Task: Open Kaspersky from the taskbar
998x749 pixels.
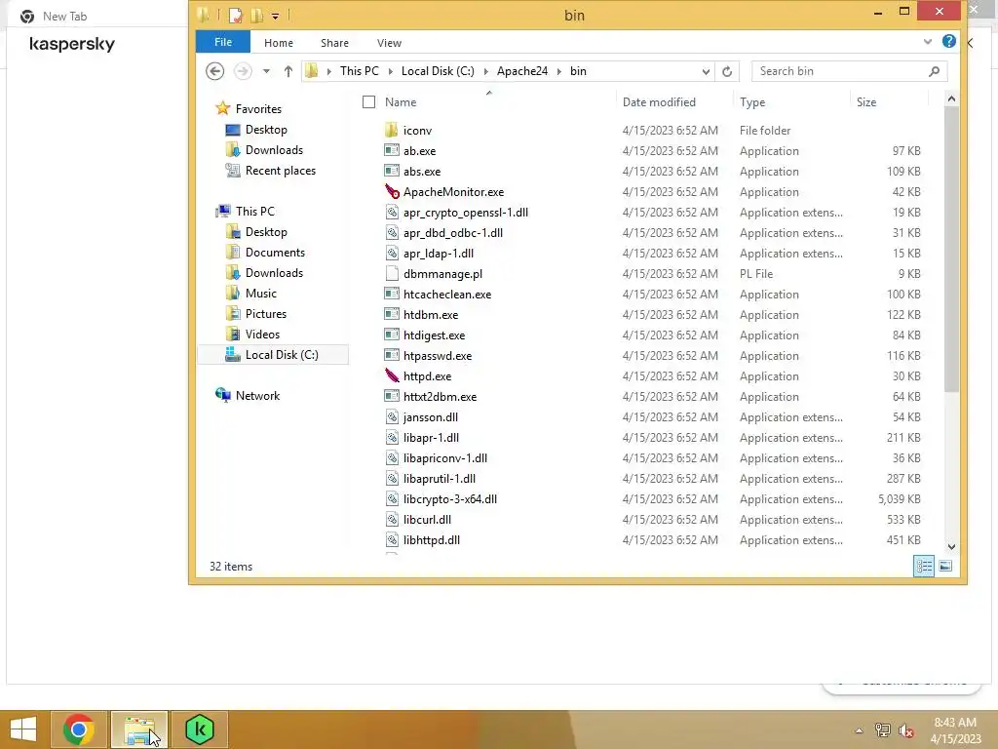Action: [200, 729]
